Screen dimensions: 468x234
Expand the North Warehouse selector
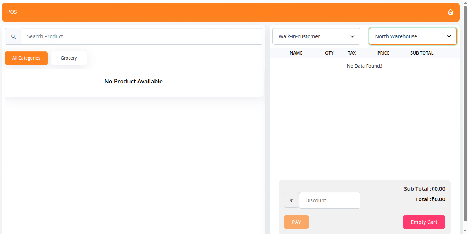tap(412, 36)
